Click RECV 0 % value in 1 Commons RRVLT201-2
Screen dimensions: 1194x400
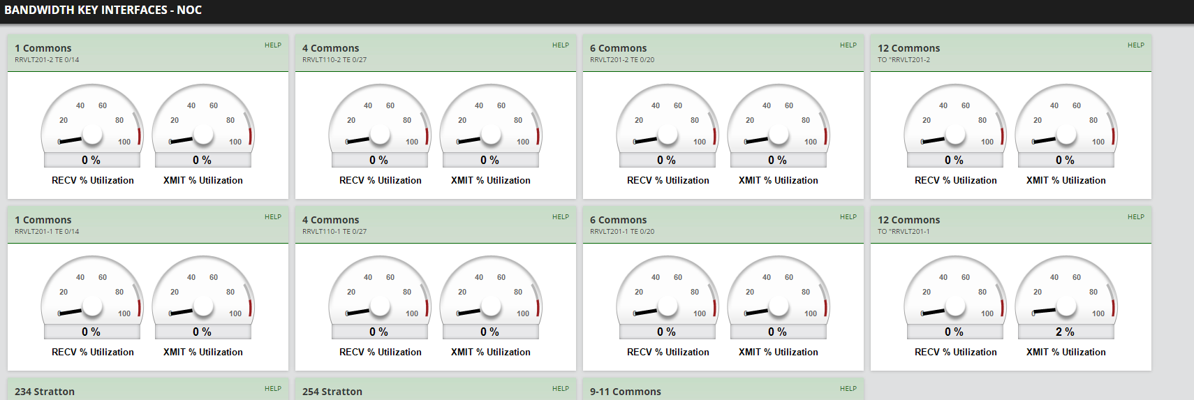tap(91, 161)
